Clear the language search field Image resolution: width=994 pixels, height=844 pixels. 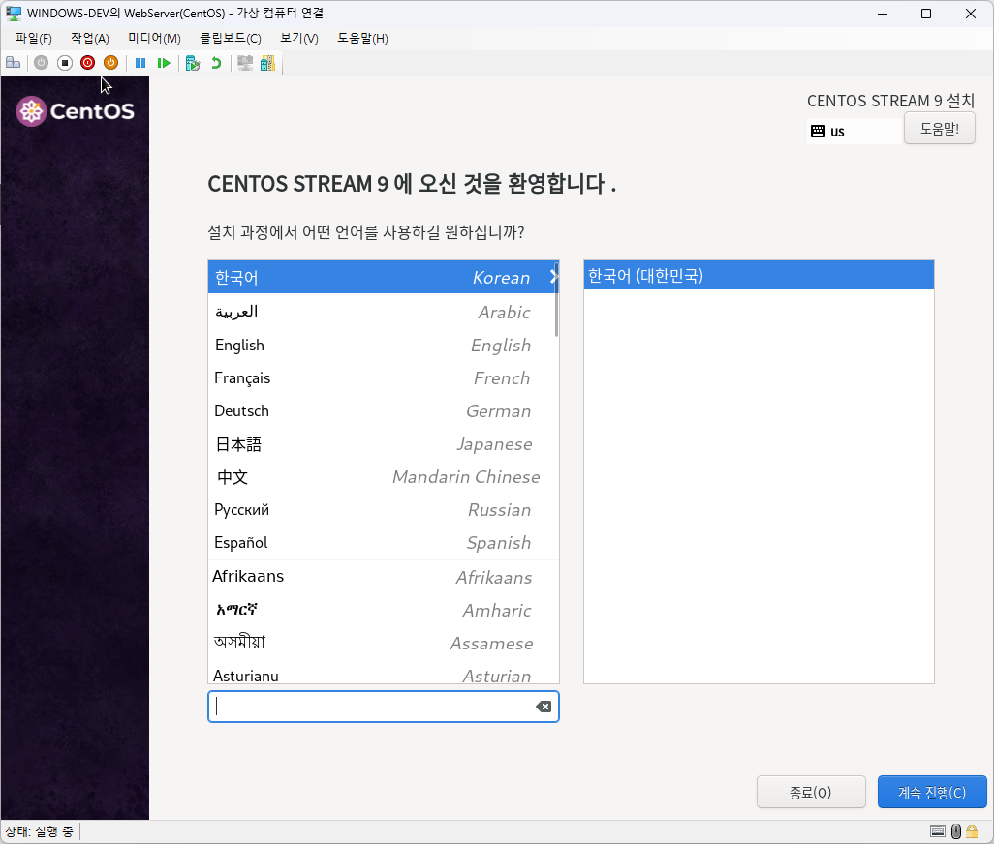click(x=544, y=707)
